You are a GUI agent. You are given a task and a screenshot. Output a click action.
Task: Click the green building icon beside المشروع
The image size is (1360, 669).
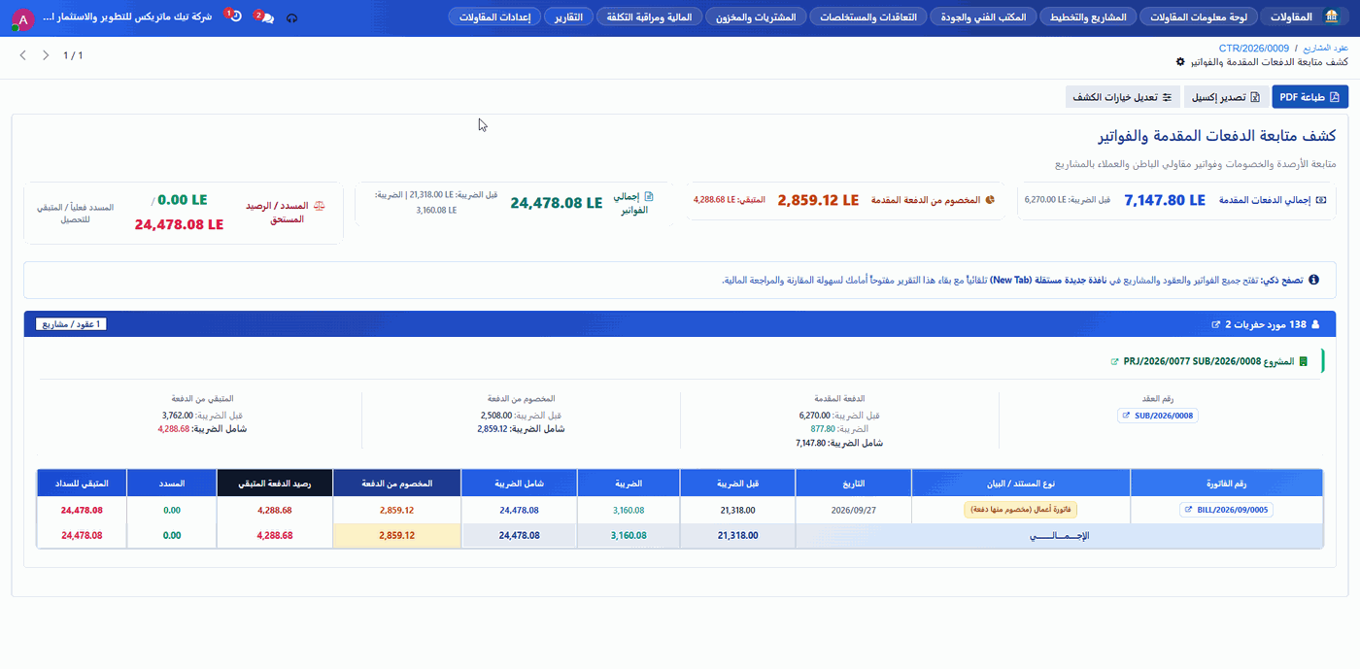pos(1304,361)
